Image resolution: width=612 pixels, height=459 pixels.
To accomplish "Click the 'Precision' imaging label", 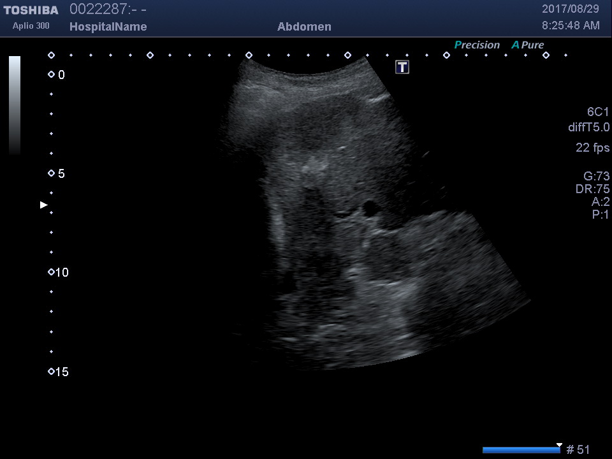I will tap(477, 45).
